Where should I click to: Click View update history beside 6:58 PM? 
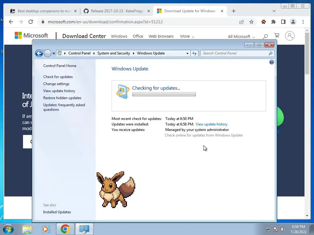pos(212,124)
